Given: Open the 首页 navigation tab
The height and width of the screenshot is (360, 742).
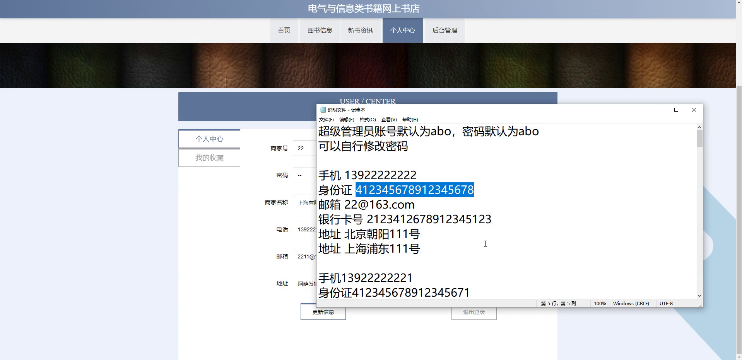Looking at the screenshot, I should (284, 30).
